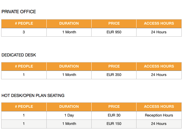Click the # PEOPLE header in Hot Desk table
Screen dimensions: 188x130
(24, 107)
